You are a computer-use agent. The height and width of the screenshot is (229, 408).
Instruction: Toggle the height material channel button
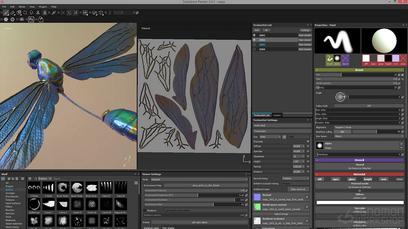click(x=368, y=179)
